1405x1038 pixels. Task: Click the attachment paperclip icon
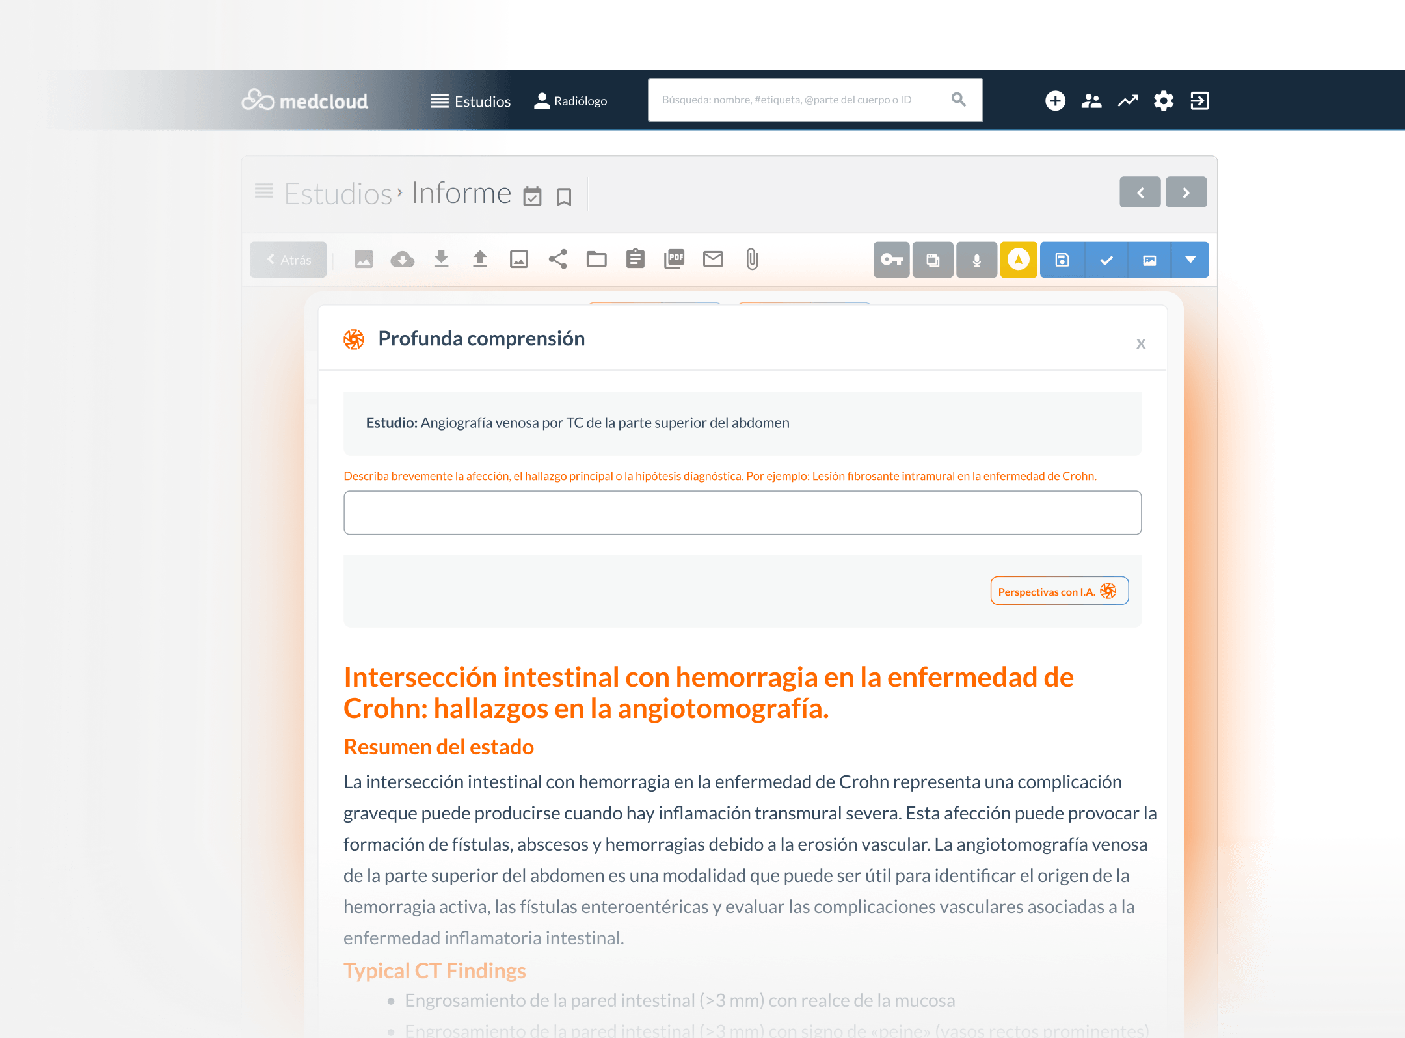tap(752, 259)
